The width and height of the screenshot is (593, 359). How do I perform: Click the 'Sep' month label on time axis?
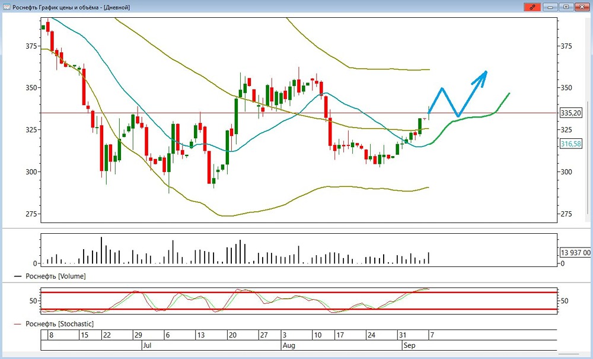[x=409, y=345]
